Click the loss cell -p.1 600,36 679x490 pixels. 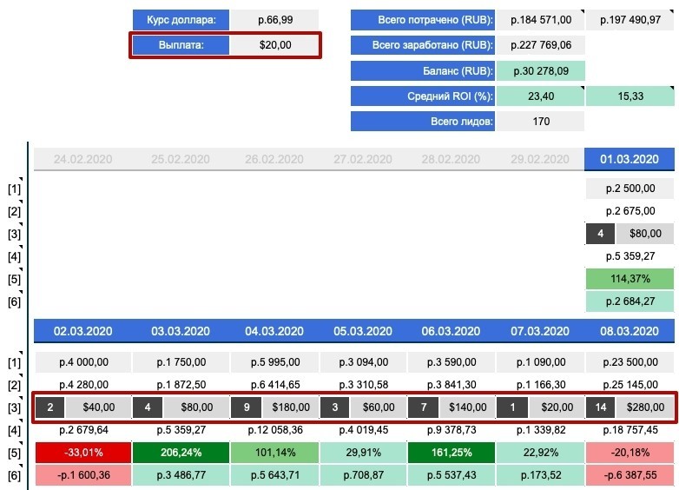83,475
